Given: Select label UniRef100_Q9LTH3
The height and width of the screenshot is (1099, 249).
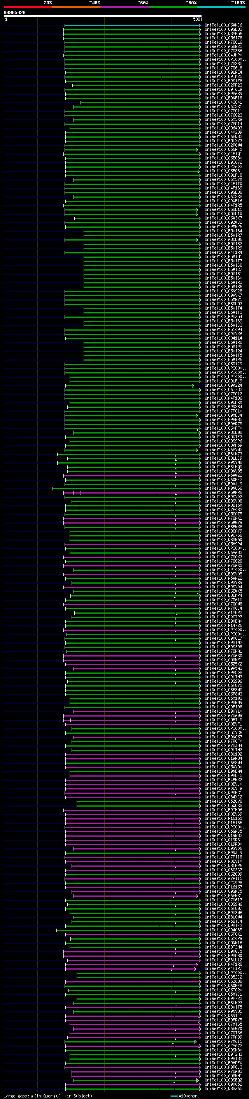Looking at the screenshot, I should click(223, 677).
